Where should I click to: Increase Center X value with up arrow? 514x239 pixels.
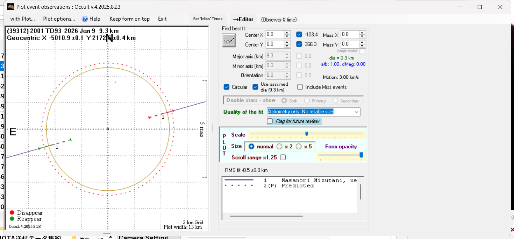click(287, 33)
